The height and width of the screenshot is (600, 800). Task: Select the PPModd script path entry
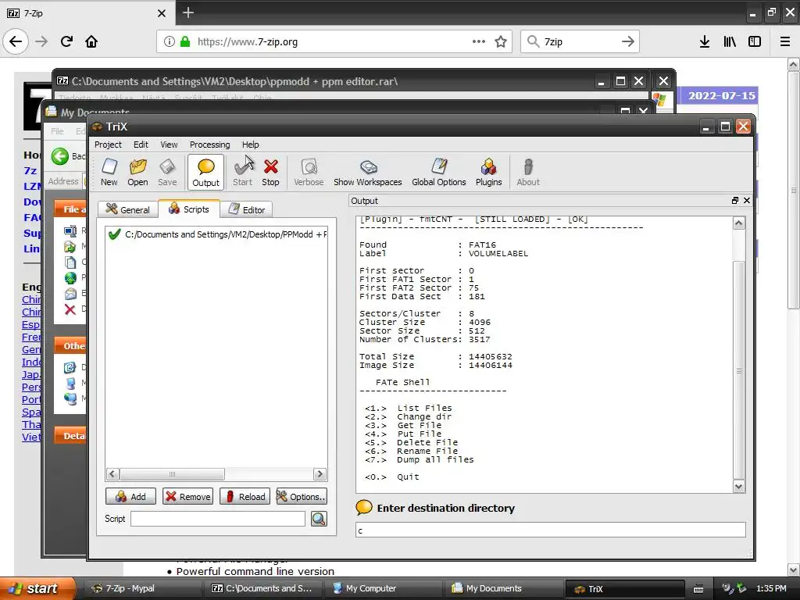pyautogui.click(x=226, y=234)
